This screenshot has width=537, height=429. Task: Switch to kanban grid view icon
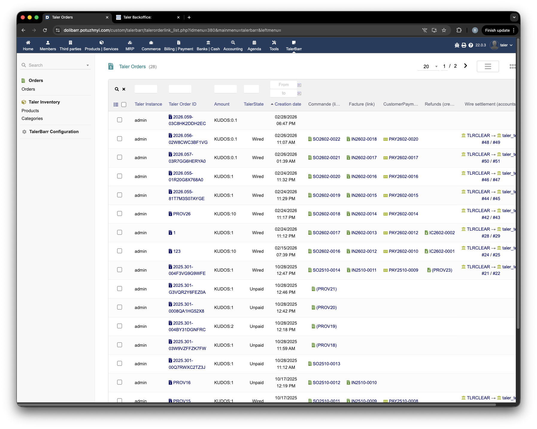coord(512,66)
